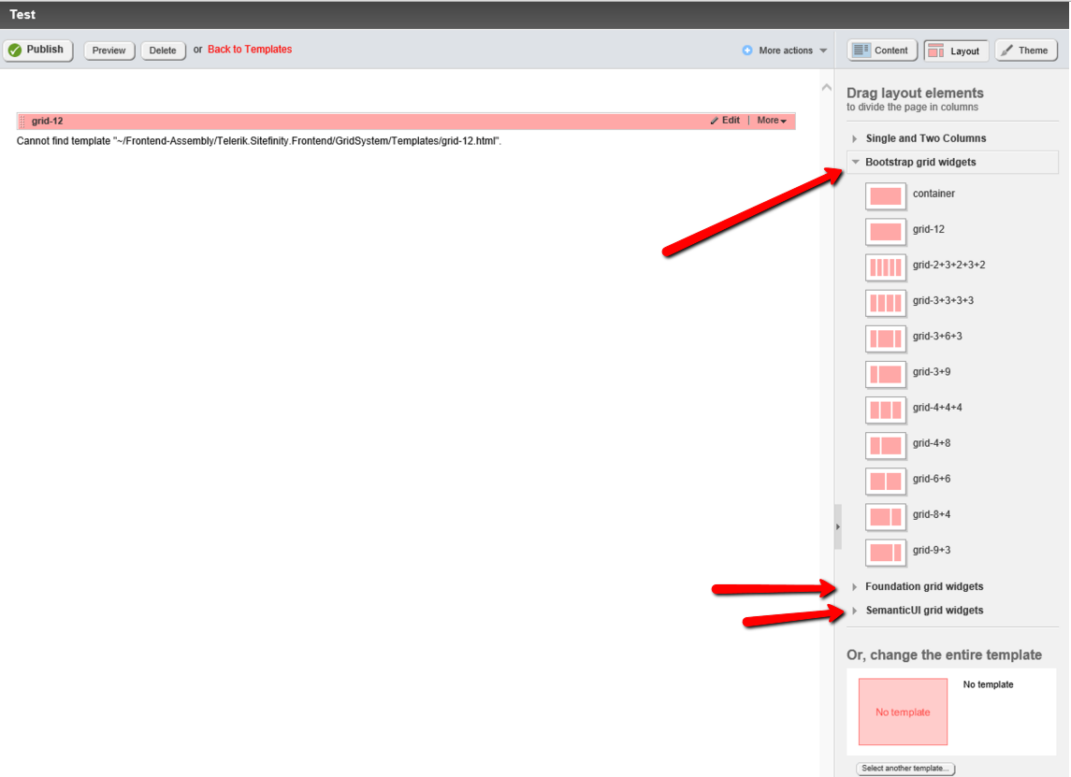Screen dimensions: 1071x777
Task: Click the grid-8+4 layout icon
Action: (x=885, y=516)
